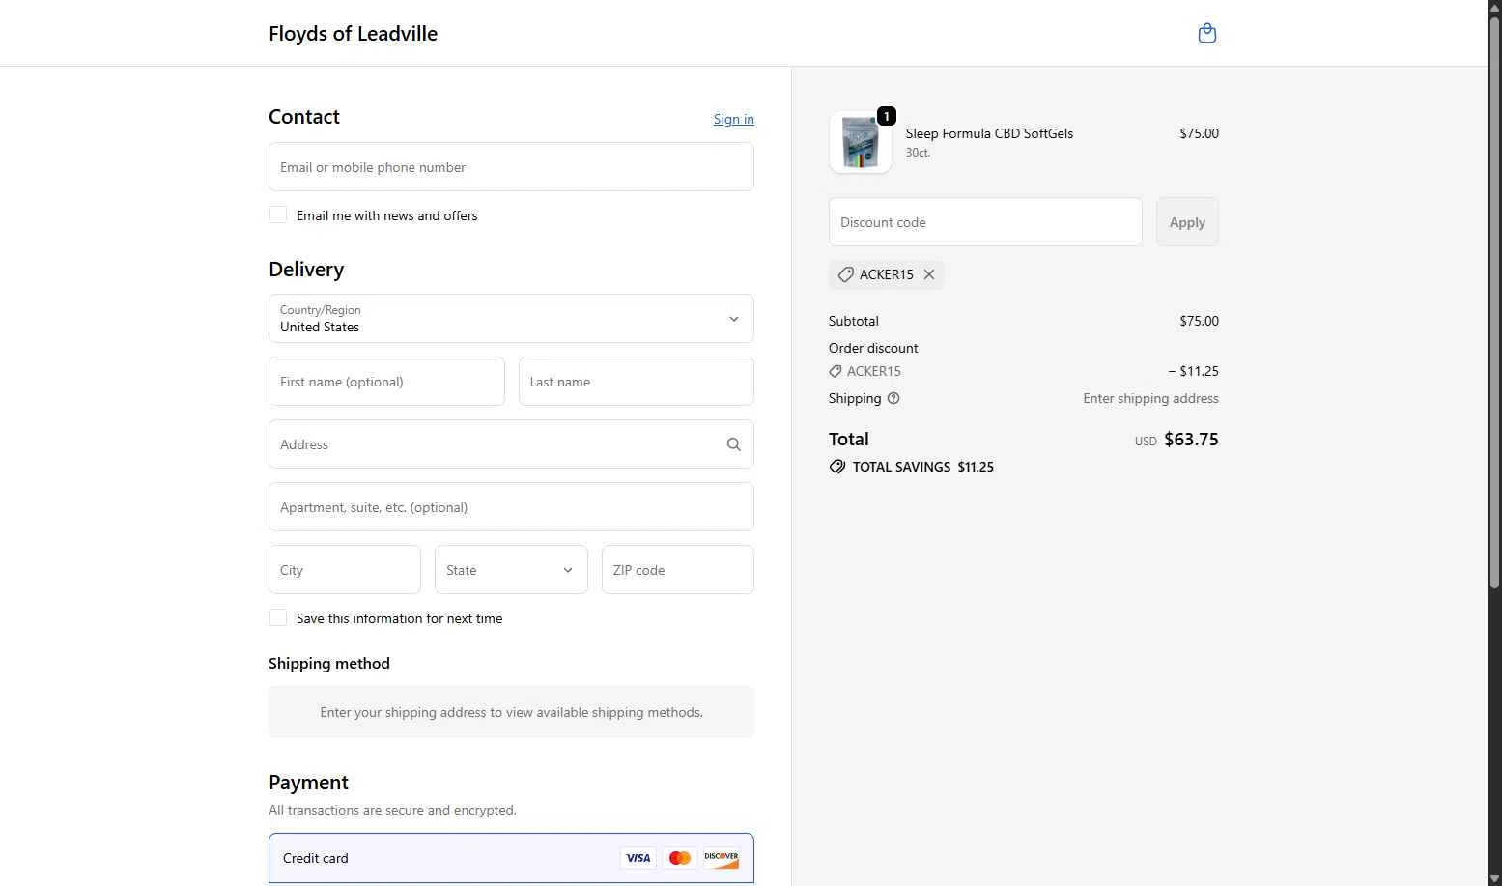The width and height of the screenshot is (1502, 886).
Task: Click the TOTAL SAVINGS $11.25 text
Action: click(x=923, y=467)
